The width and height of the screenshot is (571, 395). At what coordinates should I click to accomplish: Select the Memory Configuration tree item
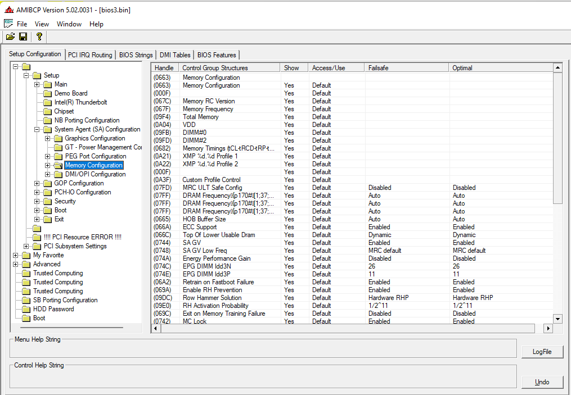pyautogui.click(x=94, y=166)
